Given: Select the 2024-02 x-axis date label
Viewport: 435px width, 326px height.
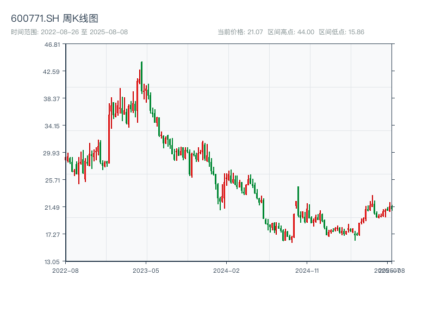Looking at the screenshot, I should (x=226, y=270).
